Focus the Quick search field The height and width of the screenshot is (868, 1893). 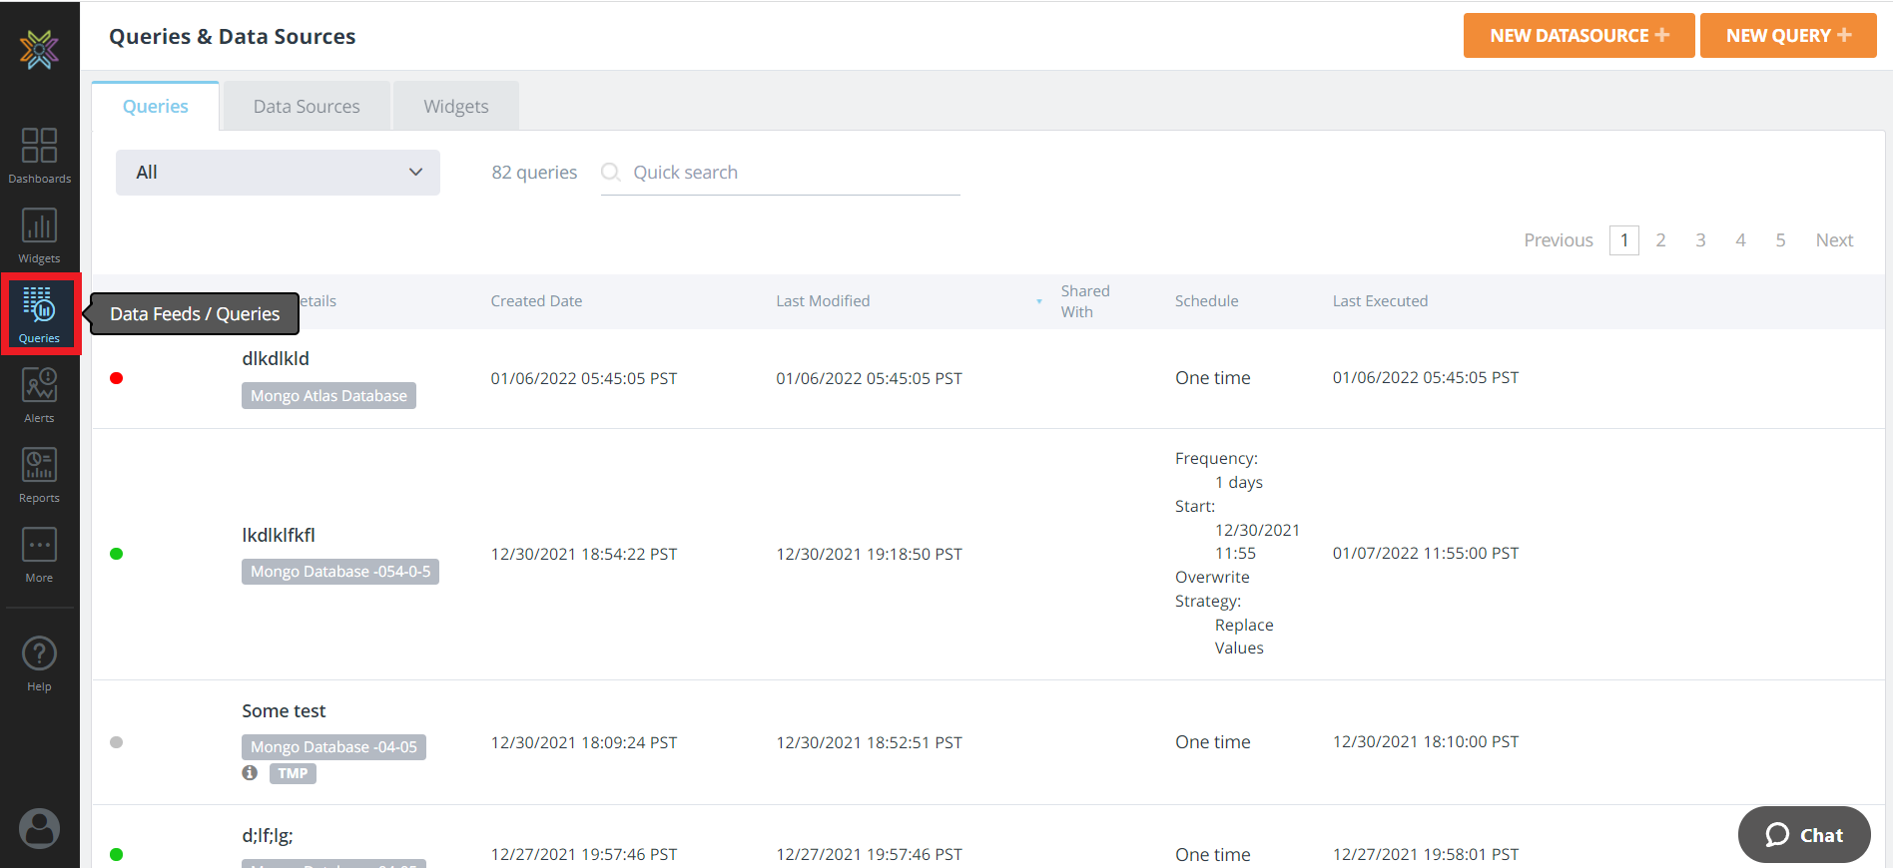coord(789,173)
